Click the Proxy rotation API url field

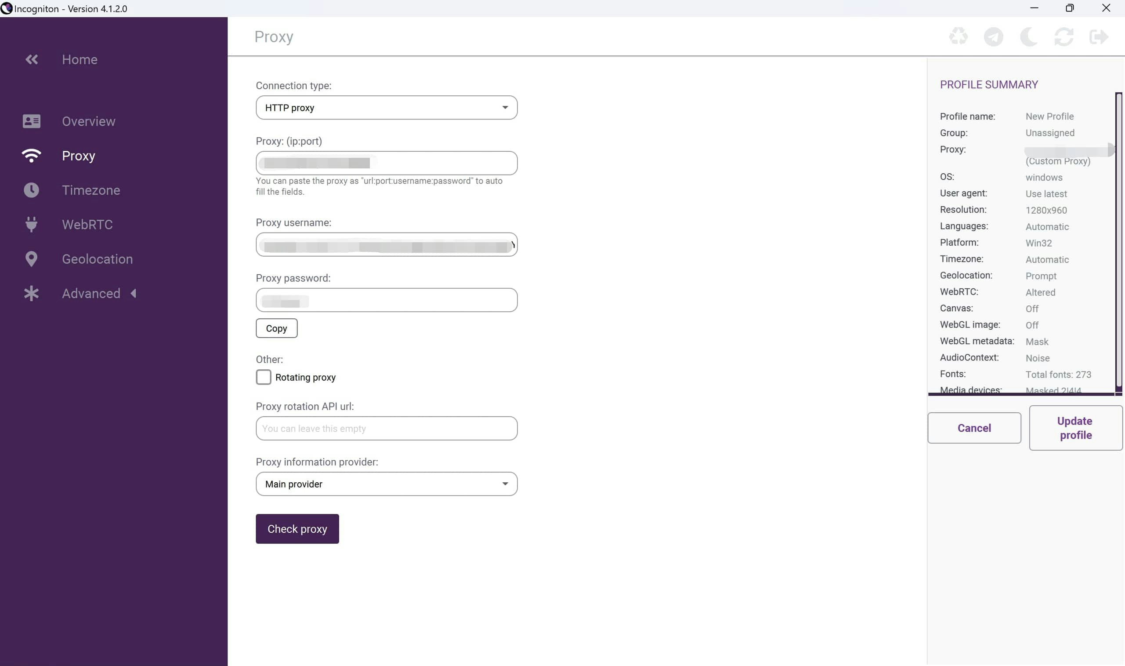click(x=386, y=428)
